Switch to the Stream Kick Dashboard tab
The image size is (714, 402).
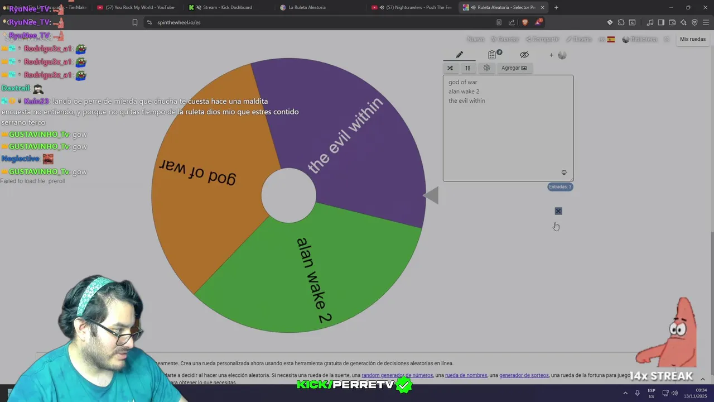pos(228,7)
